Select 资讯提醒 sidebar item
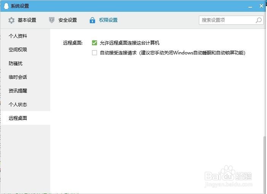 [25, 91]
